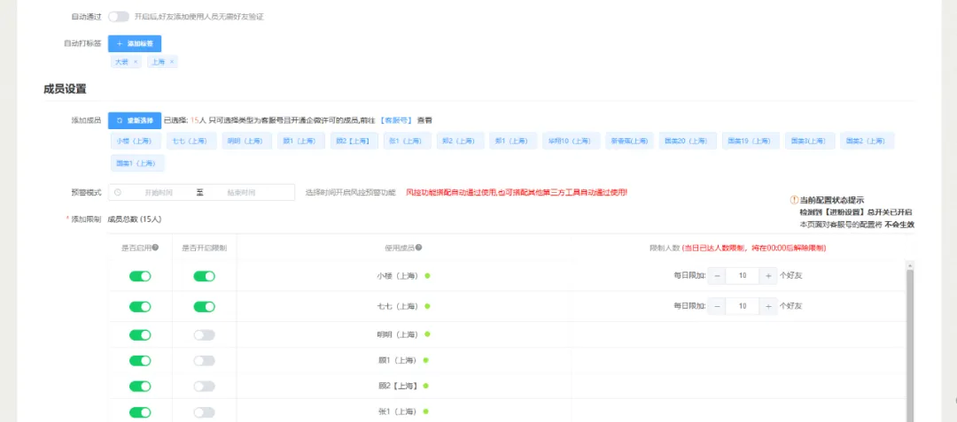Select the 小楼（上海）member tag

pos(137,141)
